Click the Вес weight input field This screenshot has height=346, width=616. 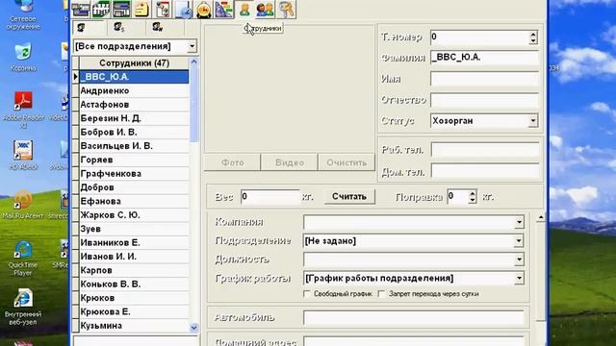pyautogui.click(x=270, y=196)
